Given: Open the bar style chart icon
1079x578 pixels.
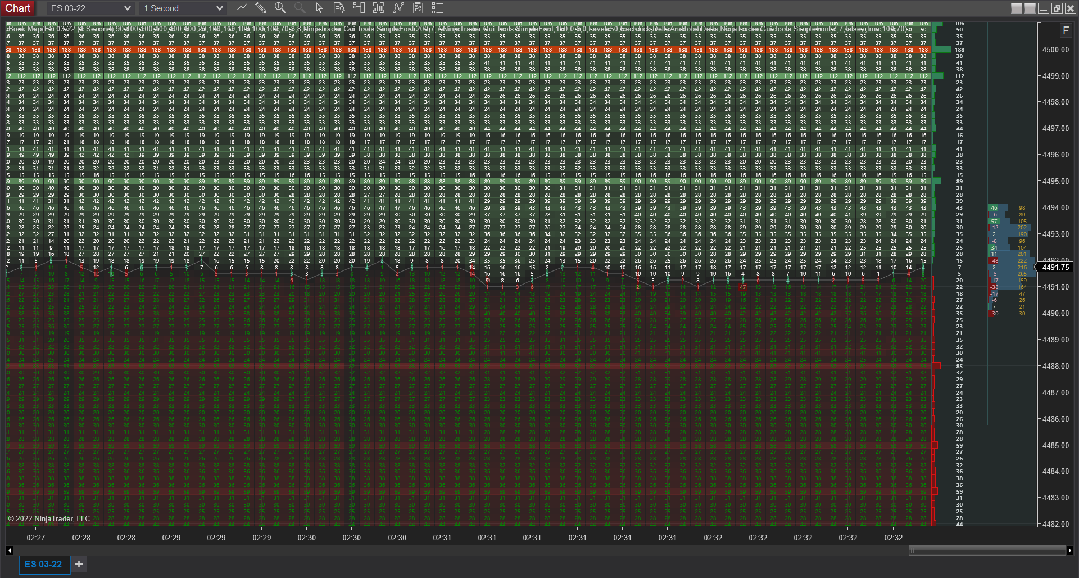Looking at the screenshot, I should [x=242, y=8].
